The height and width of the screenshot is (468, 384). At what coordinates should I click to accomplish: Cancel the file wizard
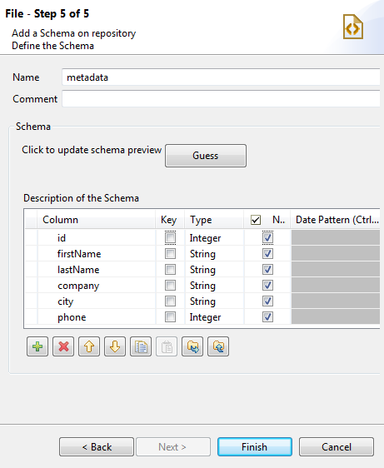point(337,447)
